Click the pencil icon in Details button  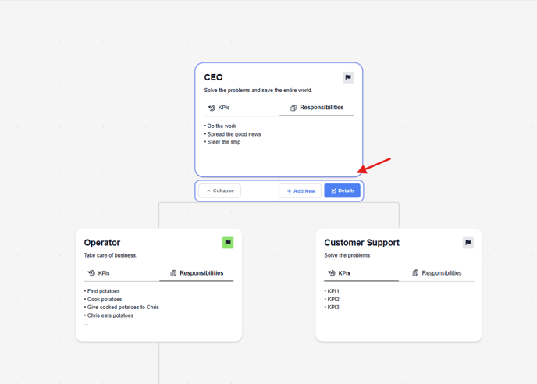(333, 190)
